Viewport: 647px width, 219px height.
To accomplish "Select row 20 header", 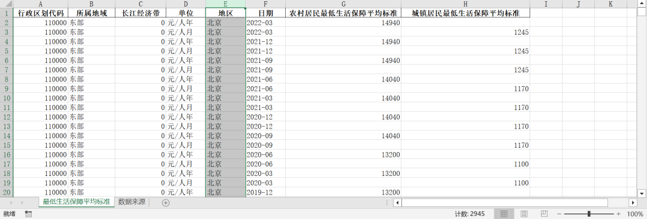I will point(7,192).
